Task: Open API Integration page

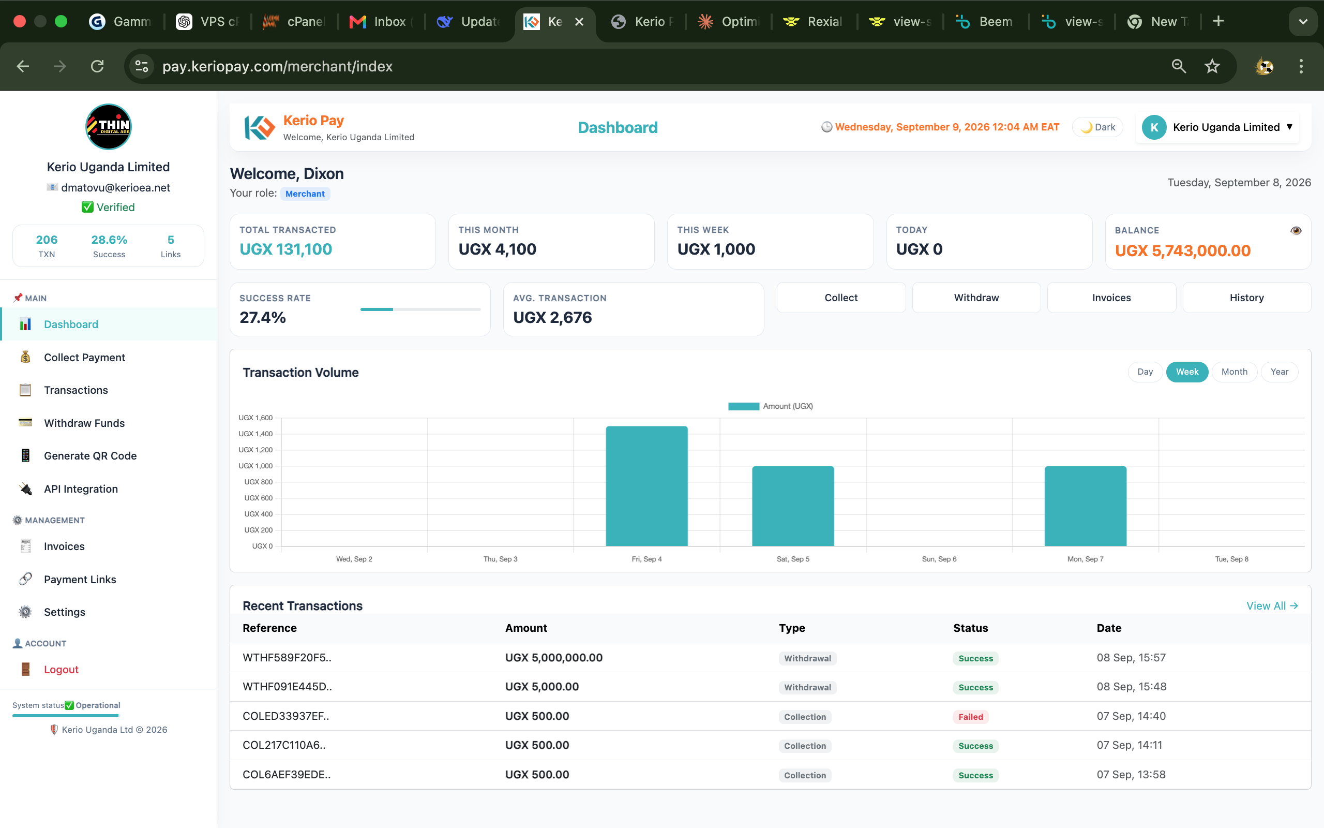Action: (108, 489)
